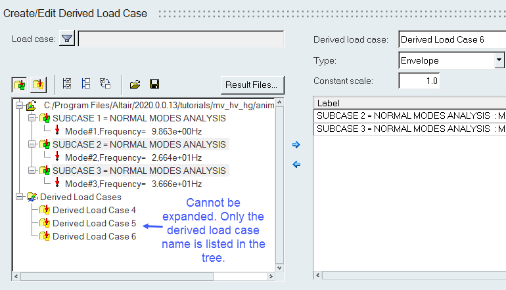Select Mode#1 Frequency 9.863e+00Hz row
This screenshot has height=290, width=506.
(x=133, y=131)
